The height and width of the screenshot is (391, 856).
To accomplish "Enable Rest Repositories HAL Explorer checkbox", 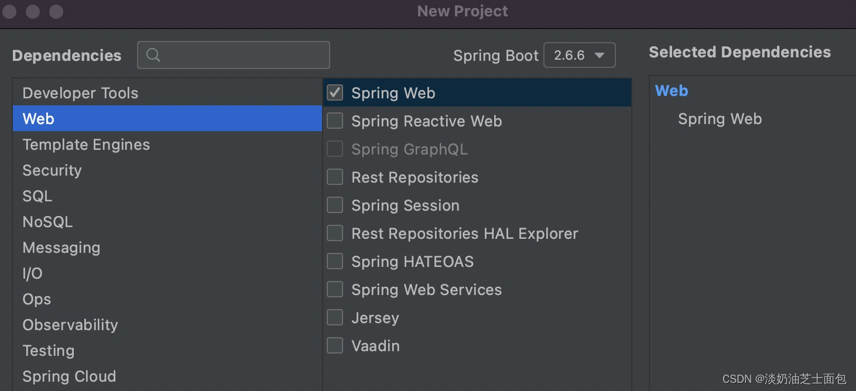I will point(335,233).
